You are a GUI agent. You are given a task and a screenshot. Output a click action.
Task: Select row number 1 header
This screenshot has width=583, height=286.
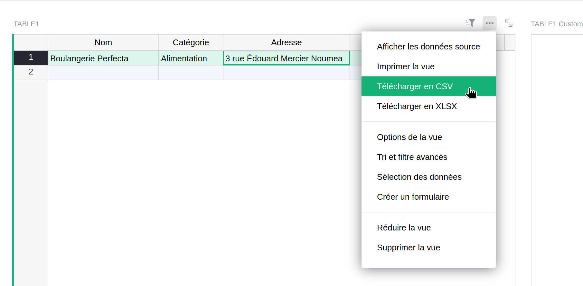pos(31,57)
